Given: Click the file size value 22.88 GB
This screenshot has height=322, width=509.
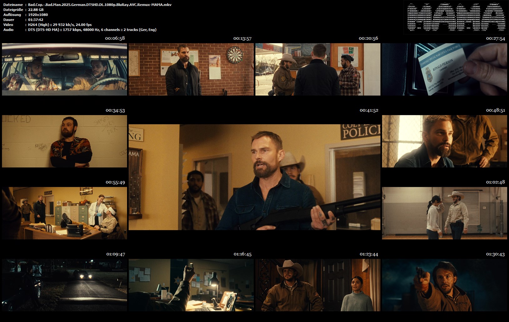Looking at the screenshot, I should point(36,10).
